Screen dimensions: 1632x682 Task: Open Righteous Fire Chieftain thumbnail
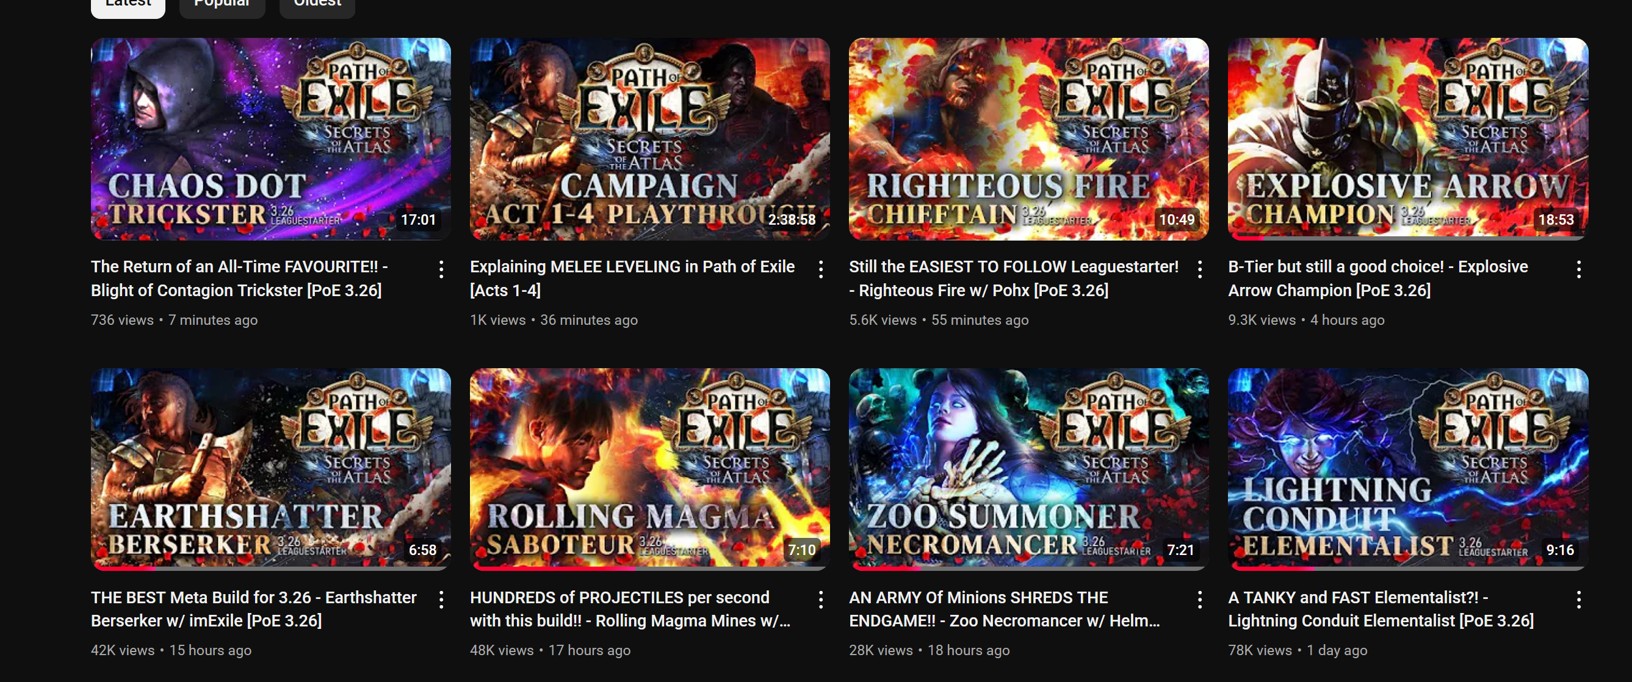1028,139
